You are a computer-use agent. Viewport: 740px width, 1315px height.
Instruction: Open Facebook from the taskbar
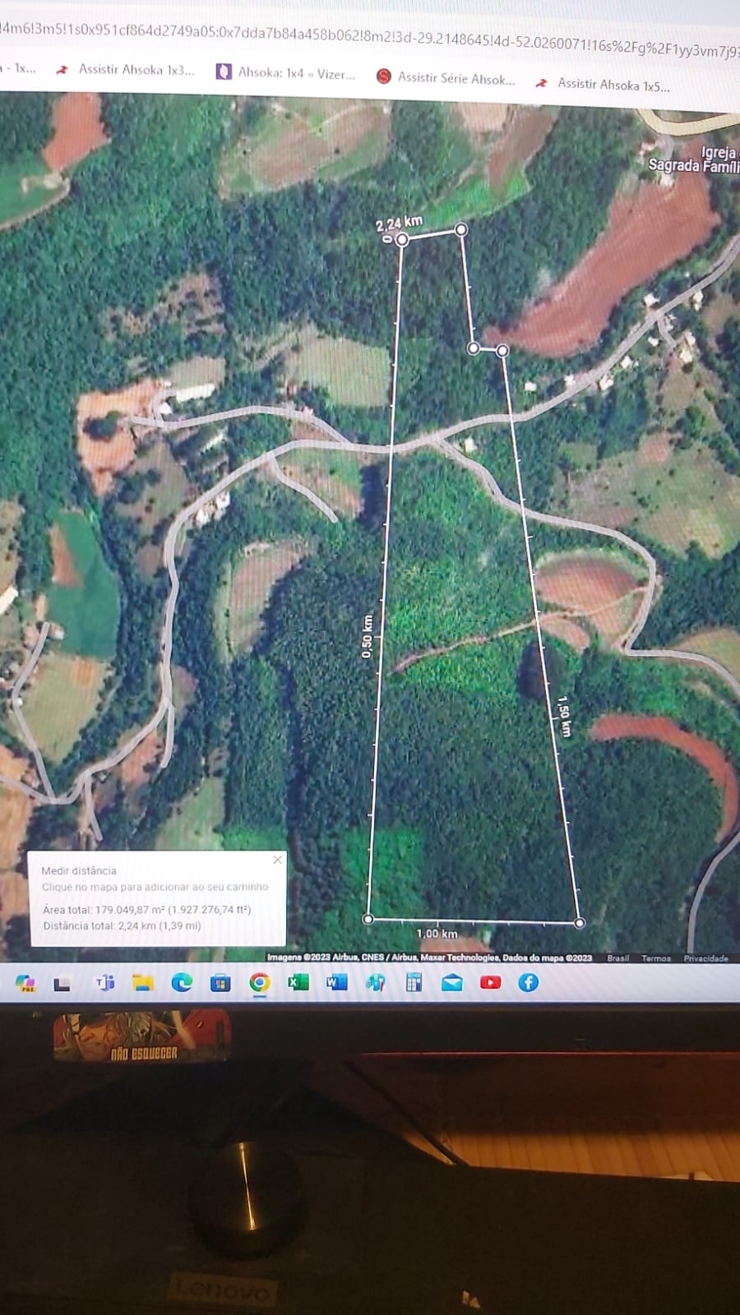pyautogui.click(x=529, y=982)
